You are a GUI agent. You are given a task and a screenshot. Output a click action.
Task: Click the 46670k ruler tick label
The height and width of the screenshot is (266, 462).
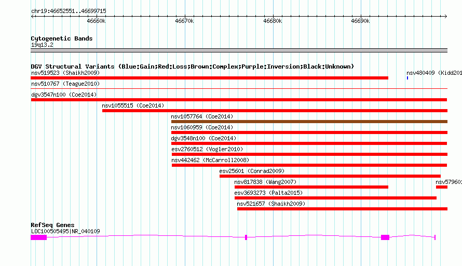(x=184, y=21)
